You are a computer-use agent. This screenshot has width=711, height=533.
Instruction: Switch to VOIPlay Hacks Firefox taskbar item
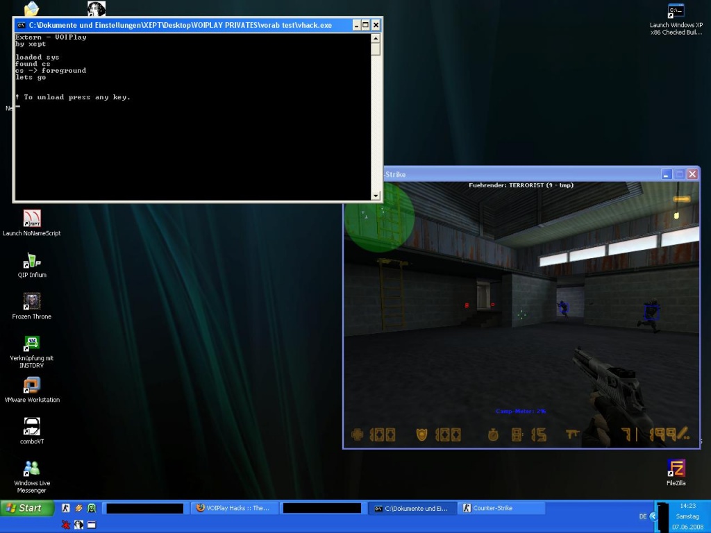[x=234, y=508]
